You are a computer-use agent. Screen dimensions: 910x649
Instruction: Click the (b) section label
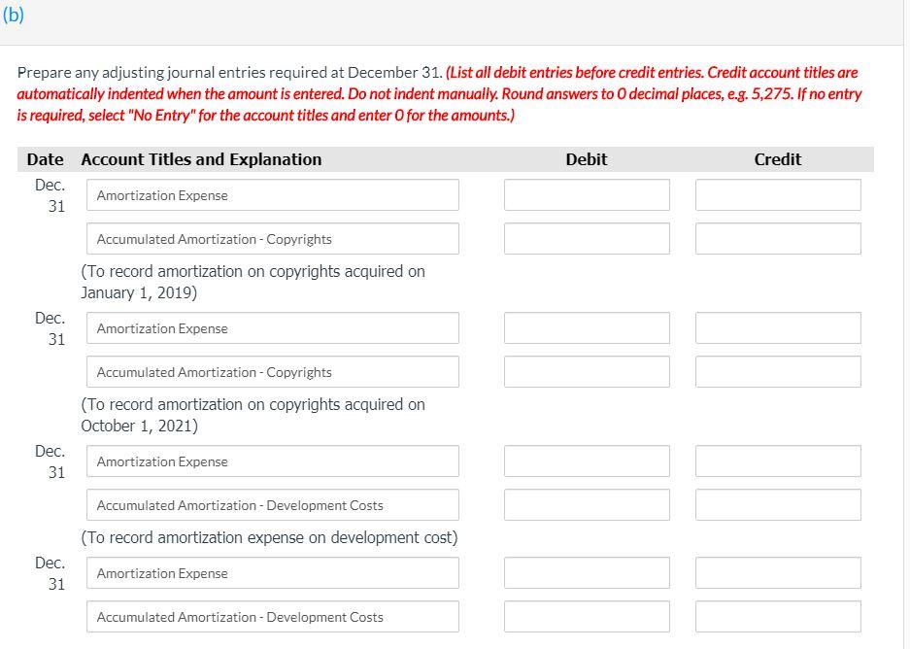coord(14,13)
